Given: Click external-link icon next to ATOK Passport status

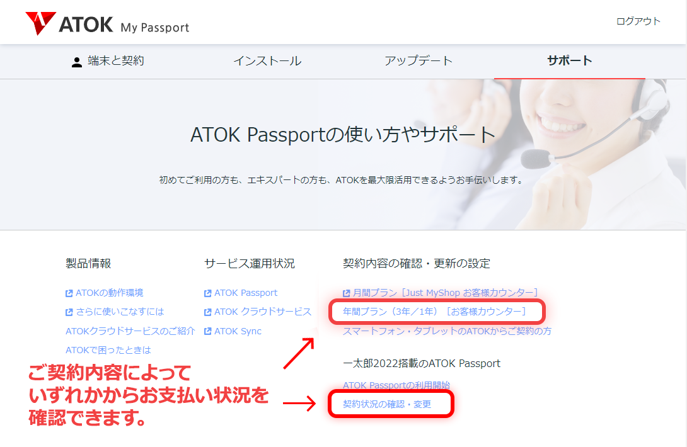Looking at the screenshot, I should tap(208, 293).
